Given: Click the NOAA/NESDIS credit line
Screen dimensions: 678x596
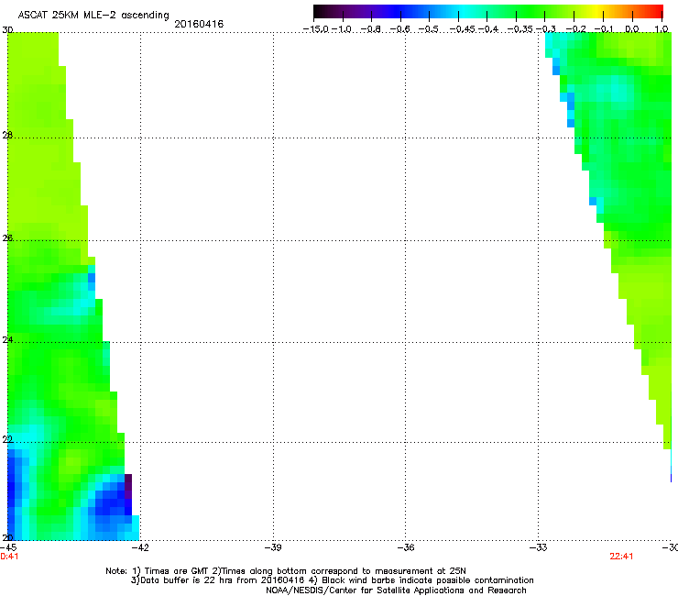Looking at the screenshot, I should [x=396, y=590].
